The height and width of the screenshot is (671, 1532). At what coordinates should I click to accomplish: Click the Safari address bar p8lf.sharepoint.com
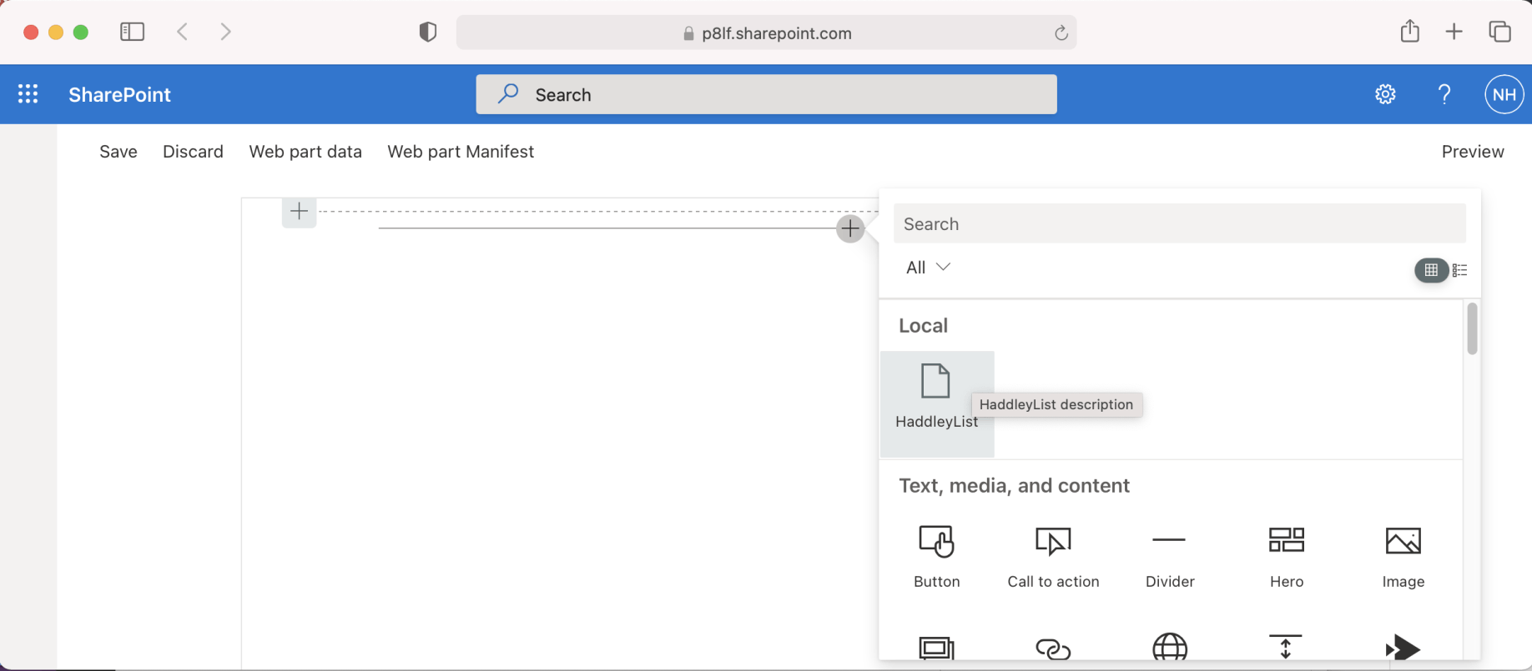pos(766,33)
